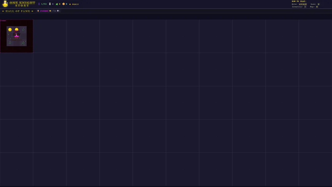
Task: Click the b Base key hint
Action: point(319,4)
